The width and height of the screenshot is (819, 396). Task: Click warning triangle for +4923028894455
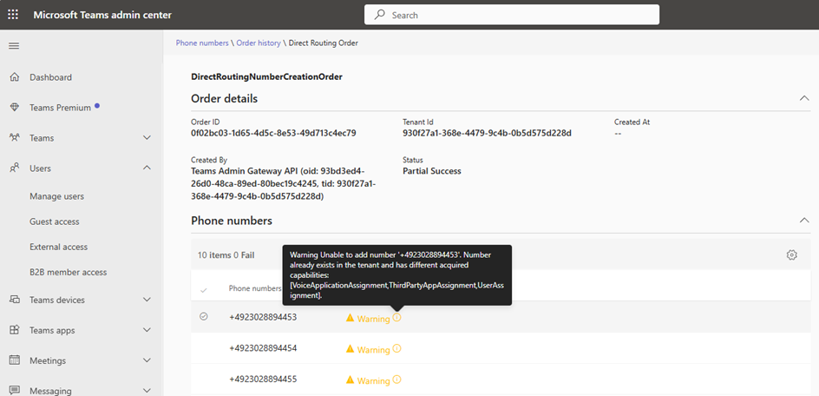click(x=350, y=379)
